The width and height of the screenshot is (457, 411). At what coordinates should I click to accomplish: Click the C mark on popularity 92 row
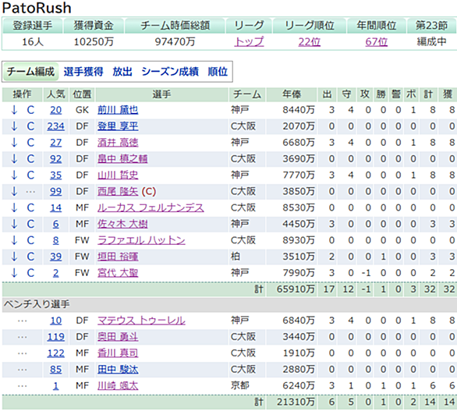point(30,159)
